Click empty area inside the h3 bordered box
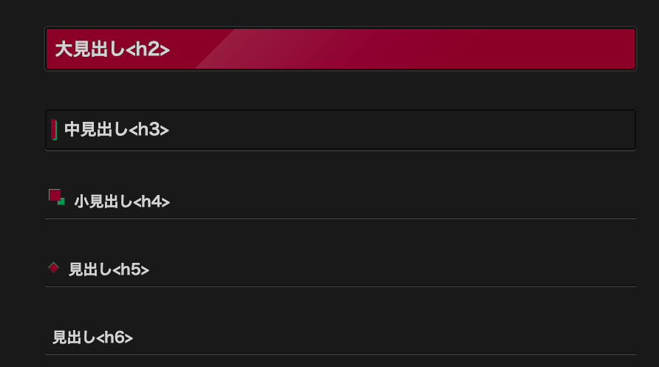The image size is (659, 367). [x=406, y=130]
